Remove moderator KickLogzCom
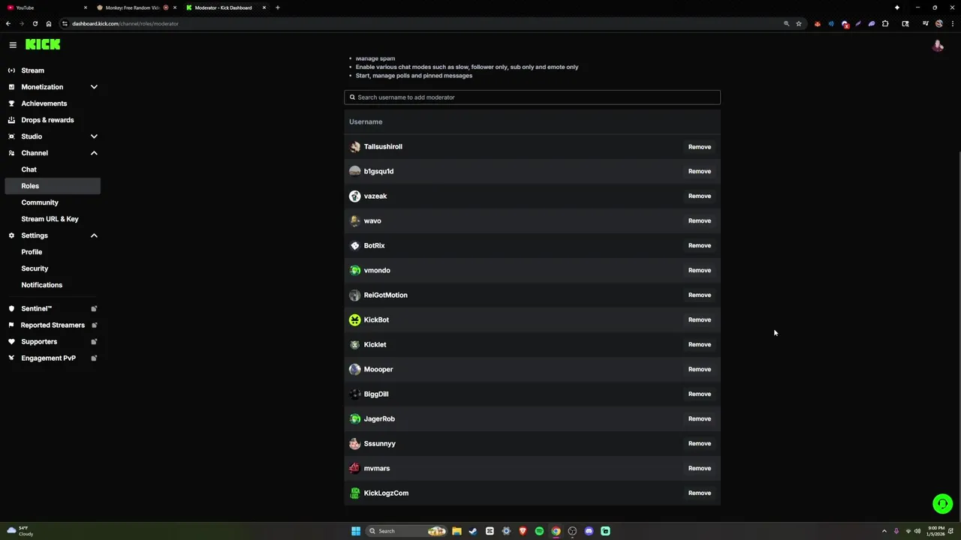 coord(699,493)
